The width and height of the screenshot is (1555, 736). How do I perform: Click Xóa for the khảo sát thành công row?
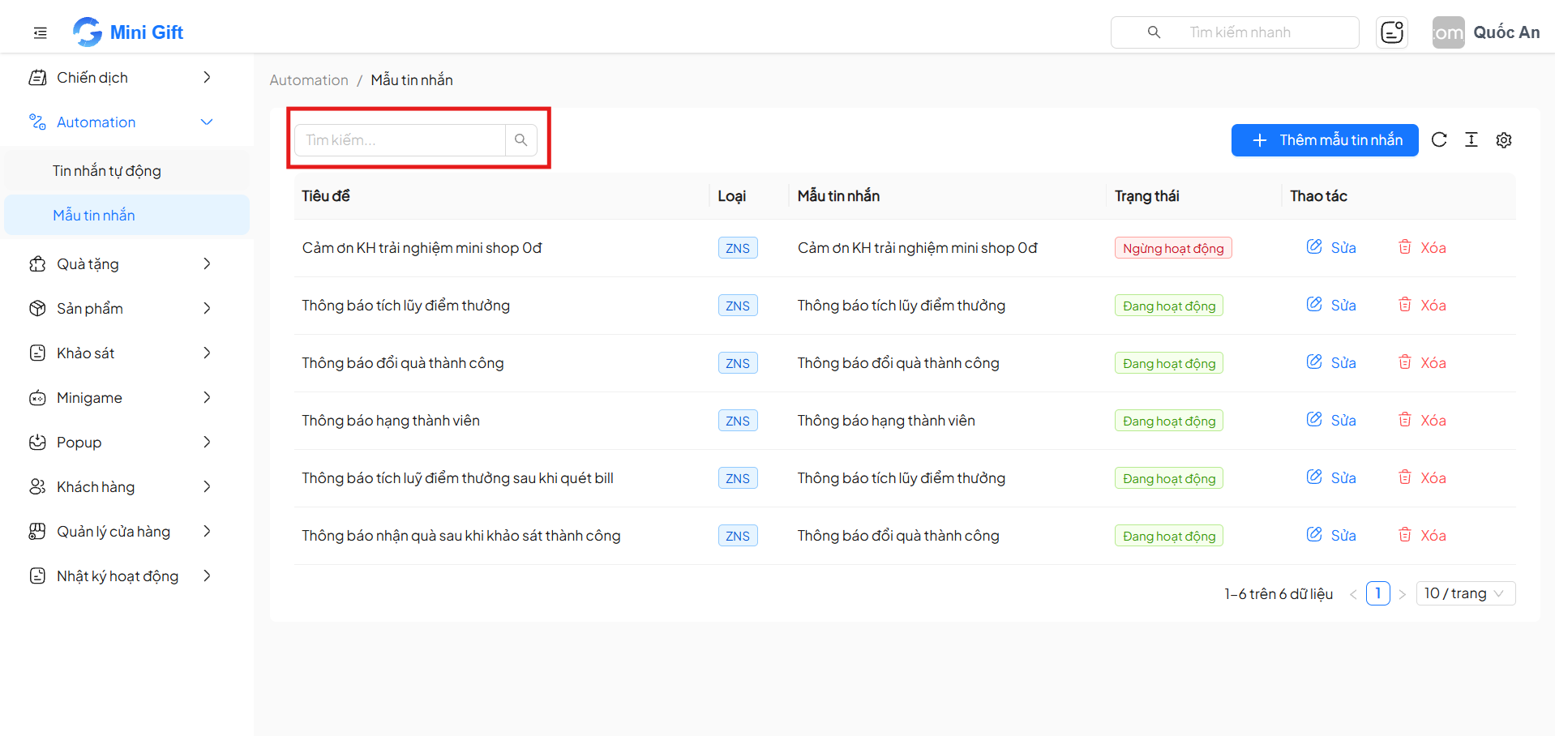[x=1422, y=535]
